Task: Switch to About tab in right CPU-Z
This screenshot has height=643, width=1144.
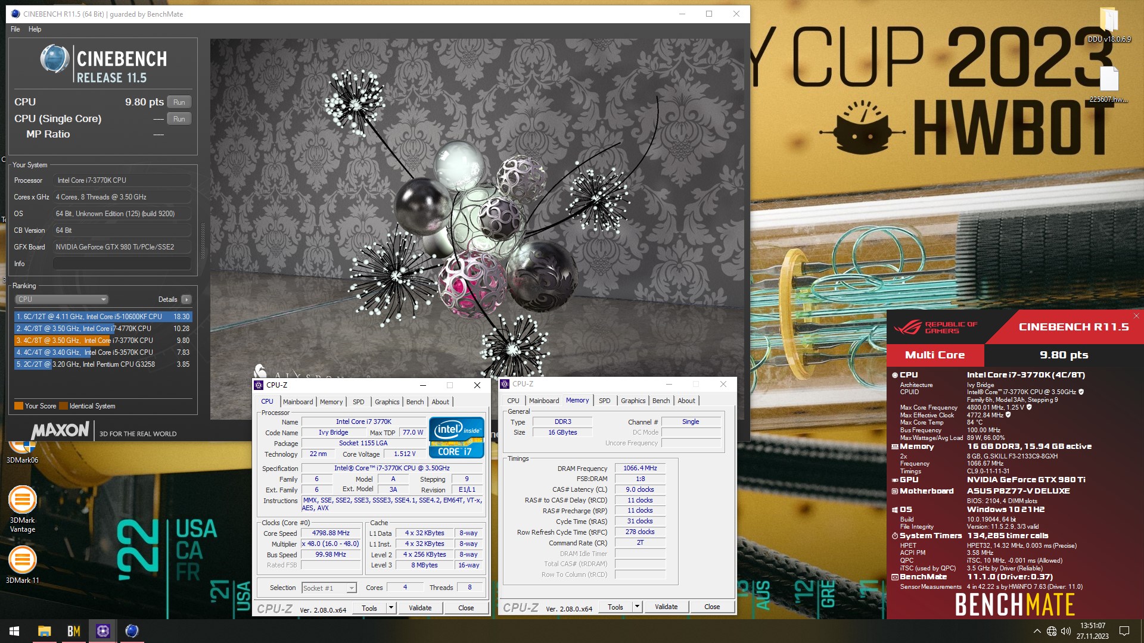Action: click(686, 401)
